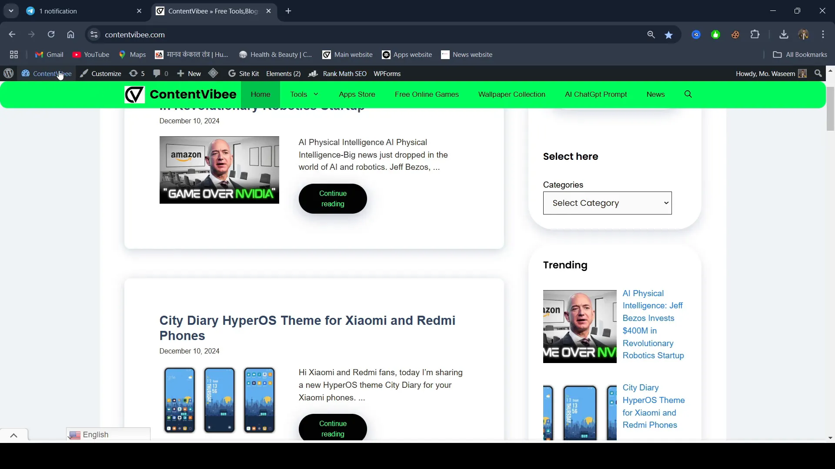
Task: Open the browser home page
Action: click(71, 35)
